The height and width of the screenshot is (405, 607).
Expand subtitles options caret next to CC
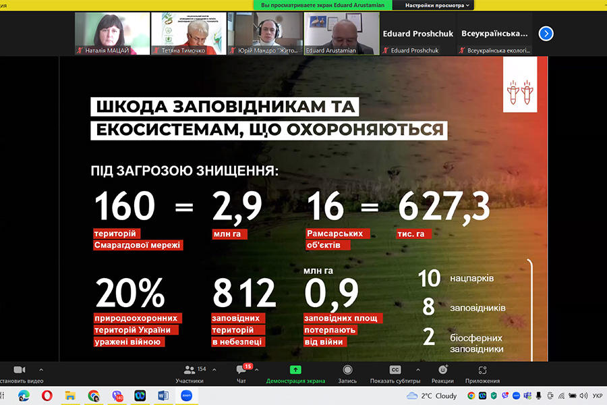tap(417, 370)
